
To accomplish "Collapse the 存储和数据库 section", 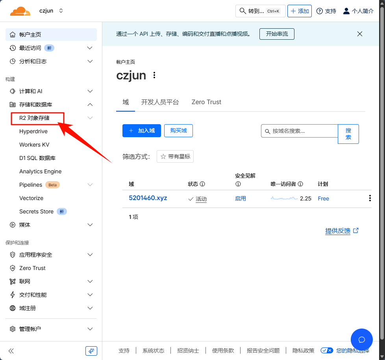I will point(90,105).
